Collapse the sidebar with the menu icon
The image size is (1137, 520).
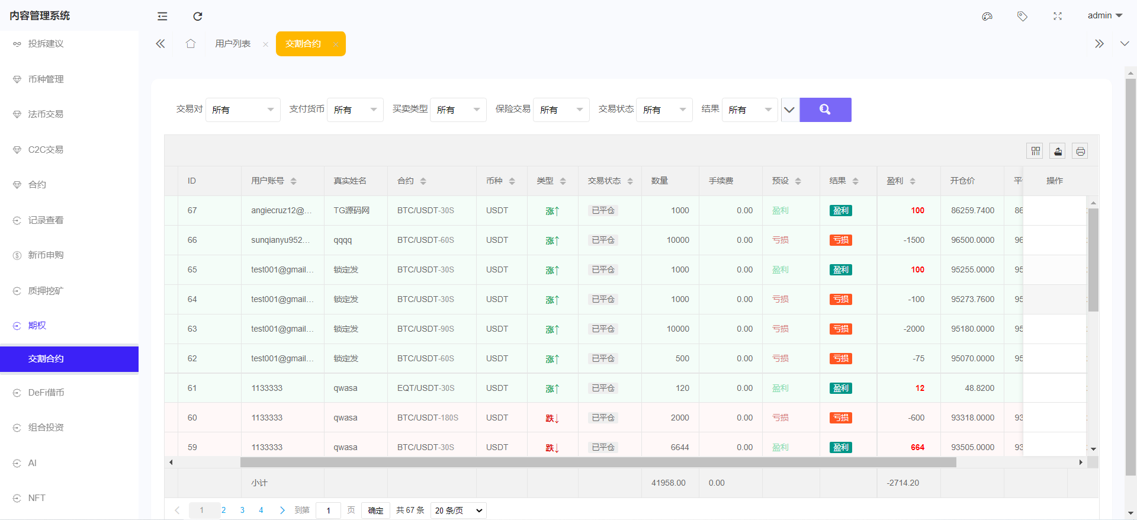pyautogui.click(x=162, y=16)
